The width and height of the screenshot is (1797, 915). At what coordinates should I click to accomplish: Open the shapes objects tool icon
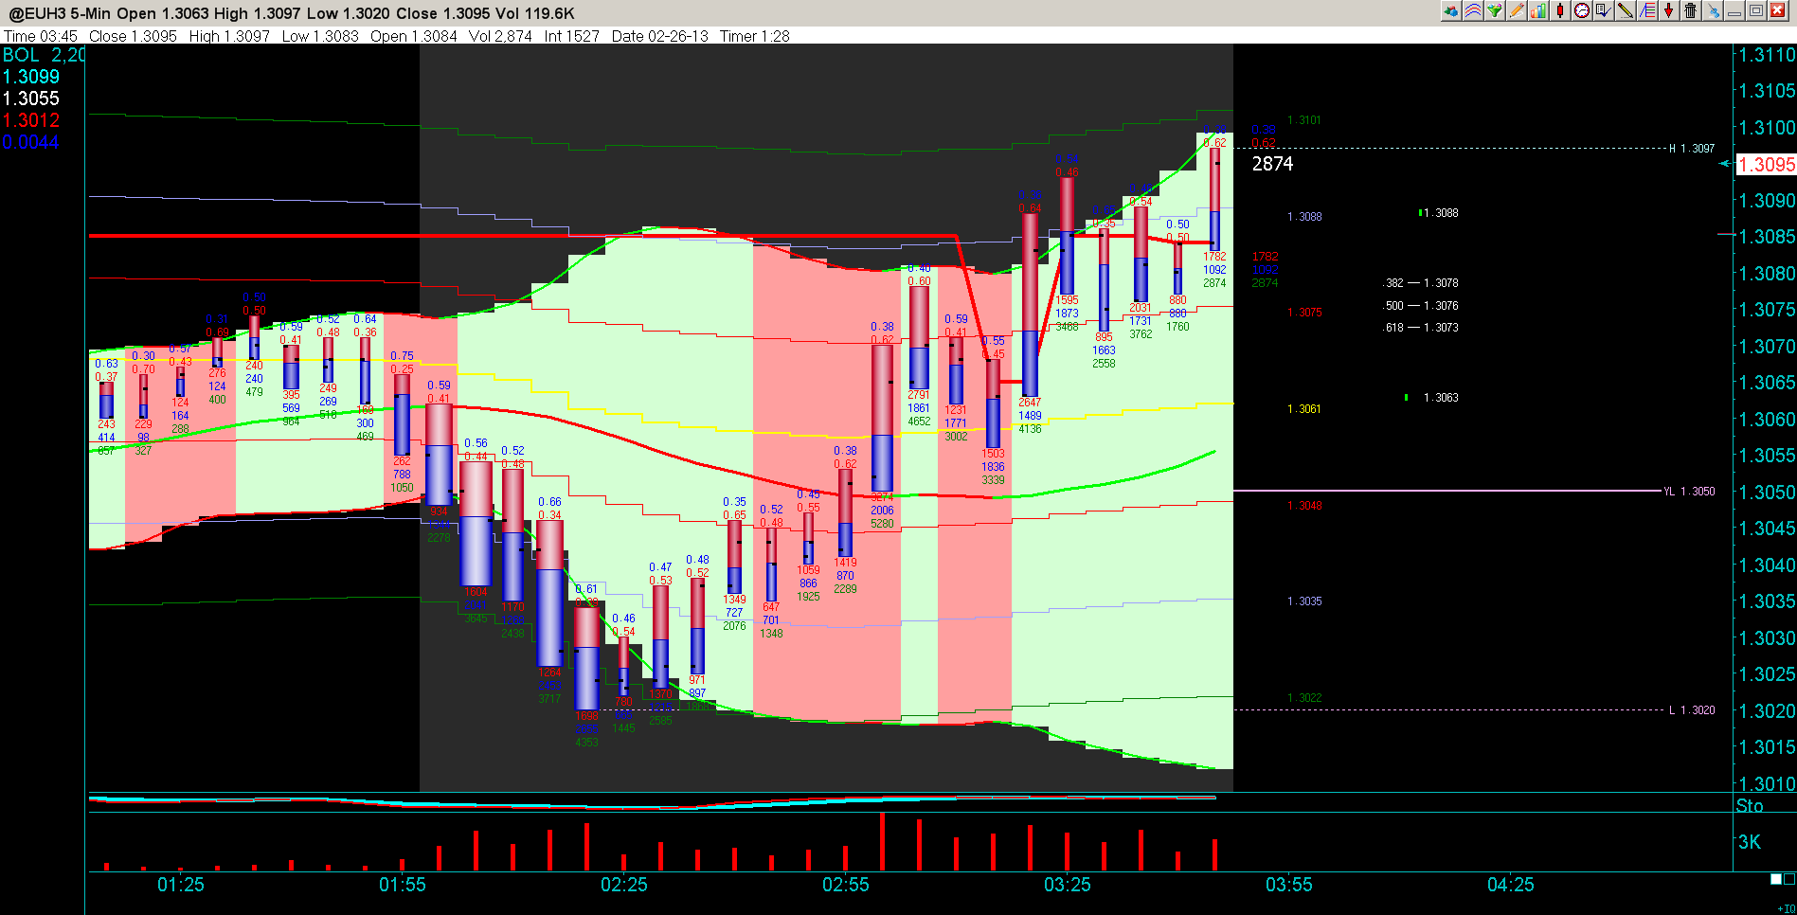tap(1450, 11)
